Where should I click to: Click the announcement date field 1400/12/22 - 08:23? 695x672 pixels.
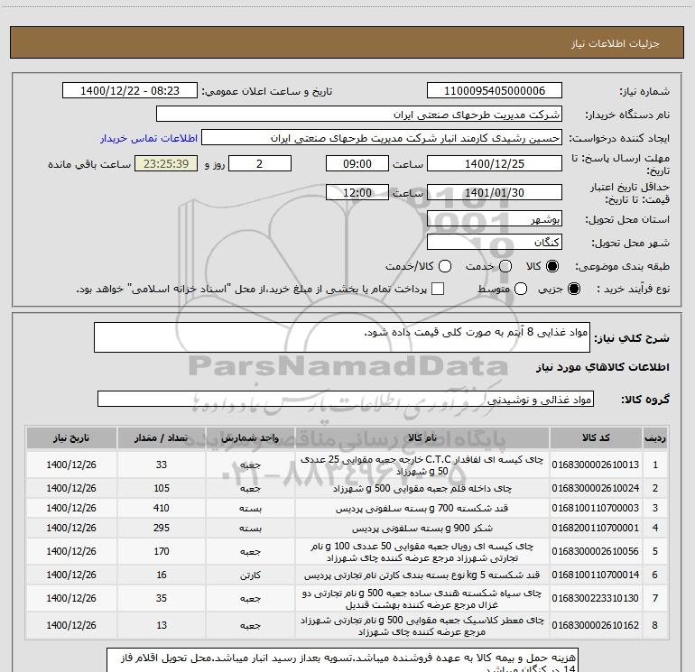click(x=129, y=91)
